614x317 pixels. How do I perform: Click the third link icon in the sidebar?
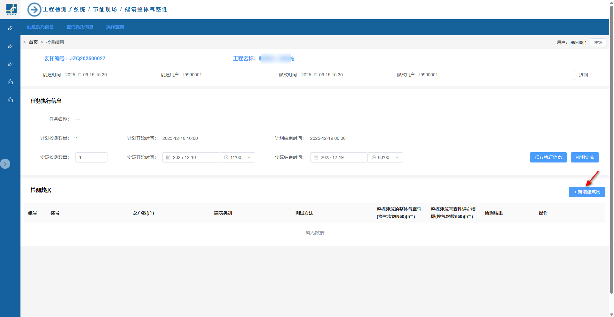[x=10, y=64]
